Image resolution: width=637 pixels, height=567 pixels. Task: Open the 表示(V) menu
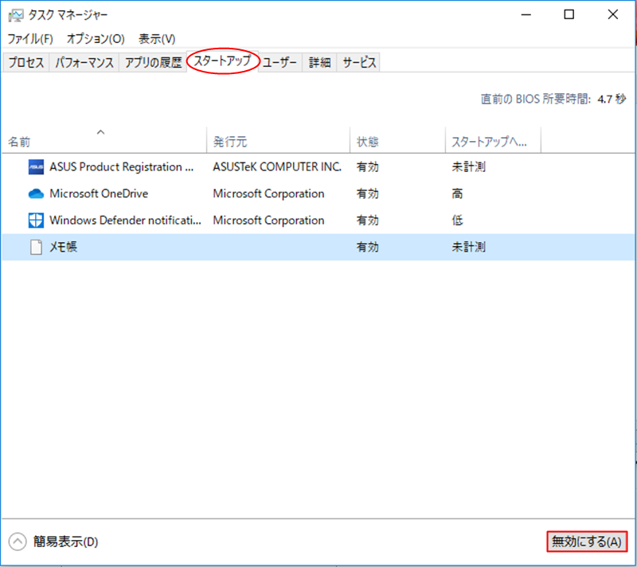pos(157,39)
